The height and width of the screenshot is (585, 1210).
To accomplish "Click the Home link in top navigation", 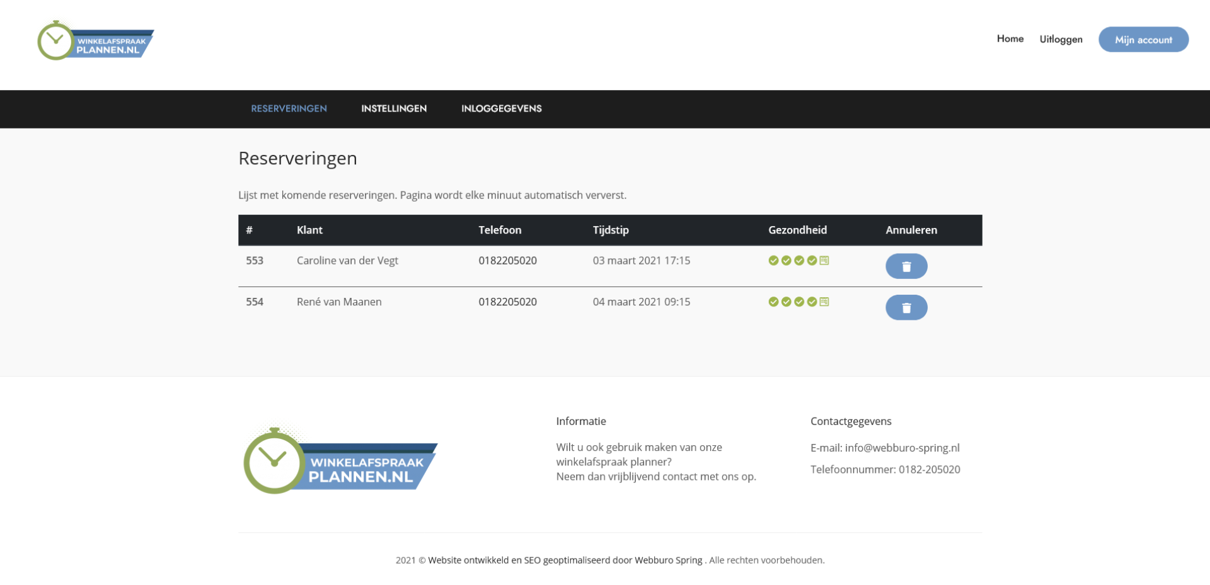I will tap(1010, 39).
